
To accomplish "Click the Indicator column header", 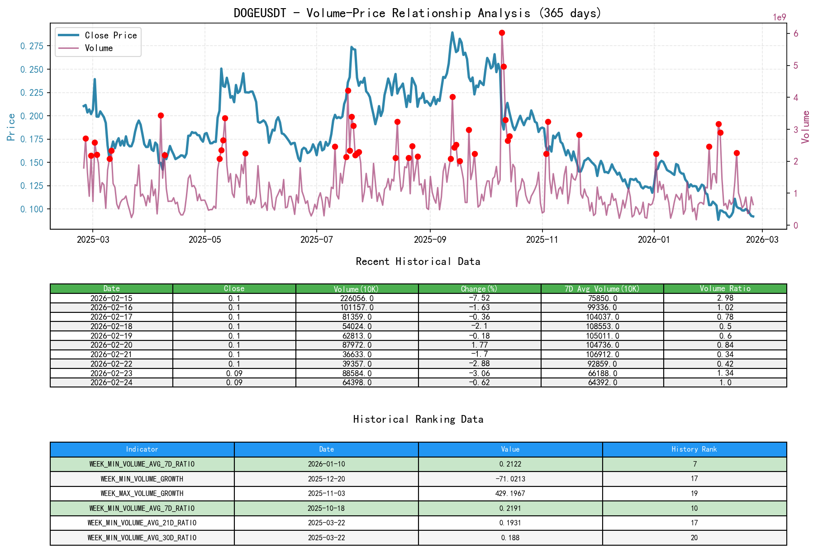I will point(142,449).
